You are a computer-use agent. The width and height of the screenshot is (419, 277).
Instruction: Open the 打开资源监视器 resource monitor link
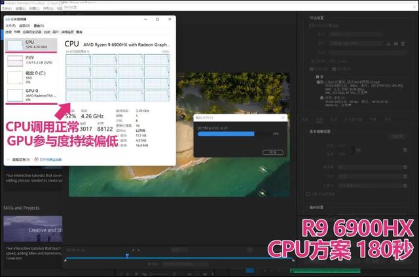48,159
